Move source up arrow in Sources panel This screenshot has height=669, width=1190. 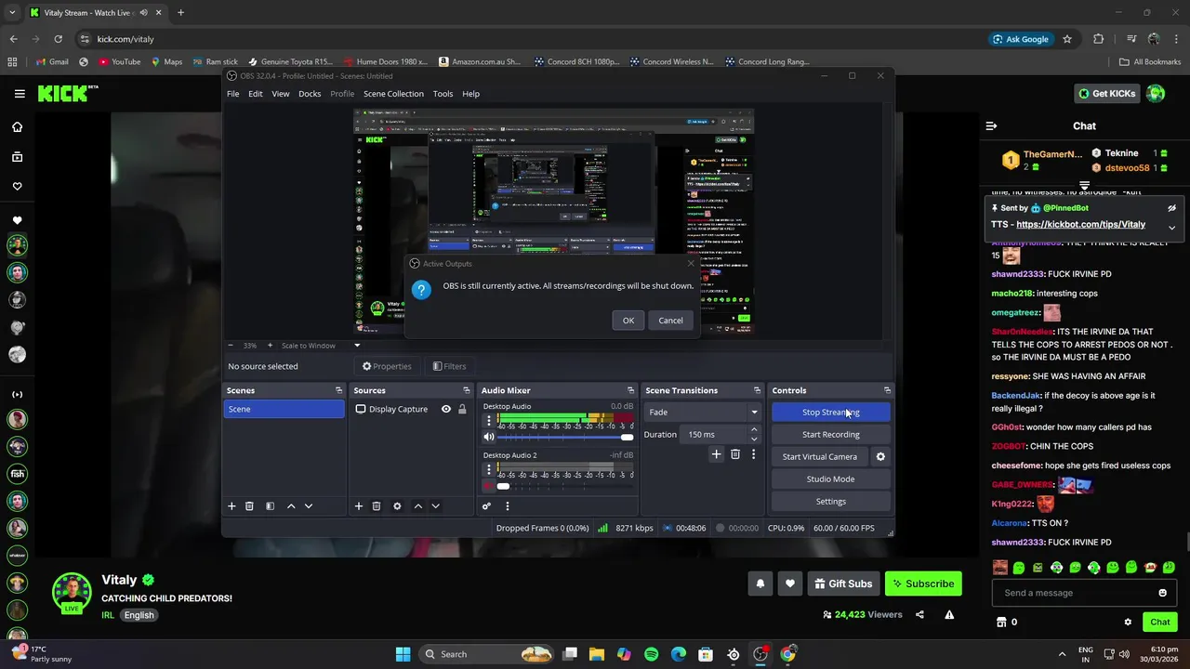pyautogui.click(x=418, y=506)
